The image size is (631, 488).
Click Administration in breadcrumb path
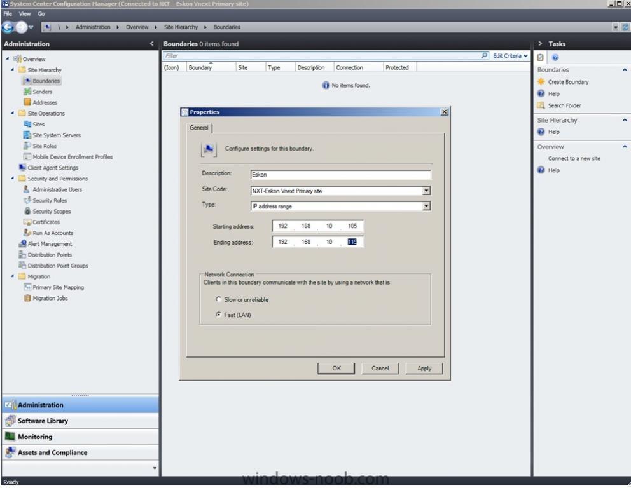93,27
